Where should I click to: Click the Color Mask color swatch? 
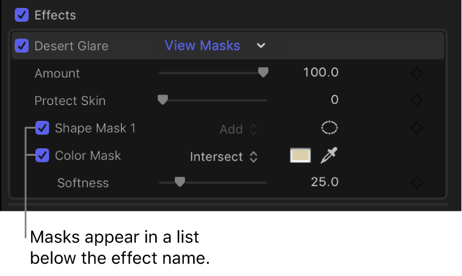(x=300, y=156)
